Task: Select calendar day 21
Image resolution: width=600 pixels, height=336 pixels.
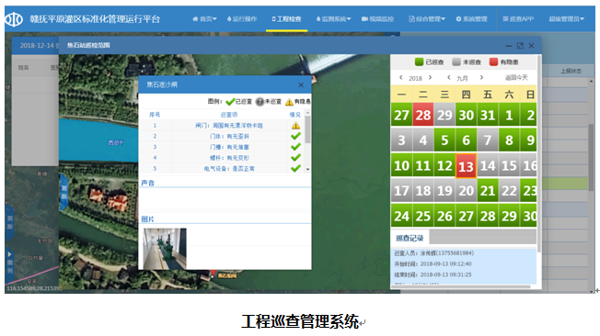Action: [488, 191]
